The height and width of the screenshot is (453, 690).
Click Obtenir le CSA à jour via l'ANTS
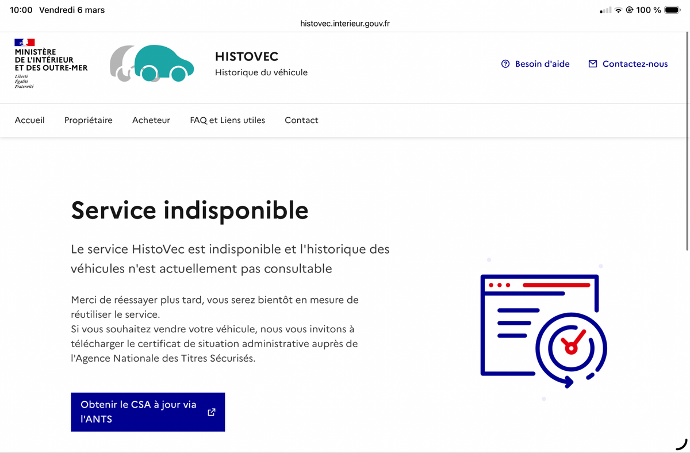point(148,412)
